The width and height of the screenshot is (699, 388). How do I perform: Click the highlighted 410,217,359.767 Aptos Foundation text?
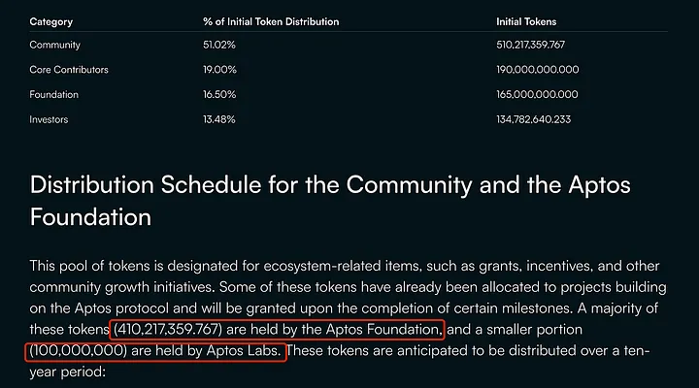[x=277, y=330]
